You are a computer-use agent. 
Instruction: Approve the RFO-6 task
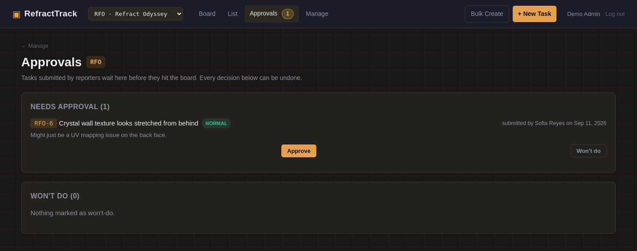(299, 151)
